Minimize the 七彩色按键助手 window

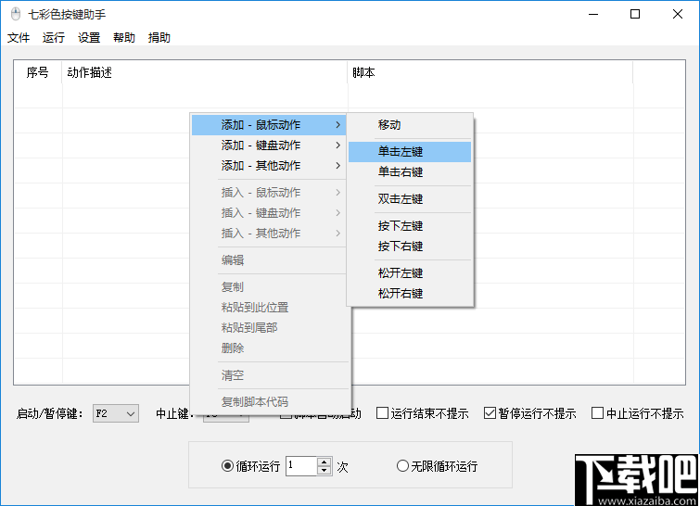(x=593, y=14)
